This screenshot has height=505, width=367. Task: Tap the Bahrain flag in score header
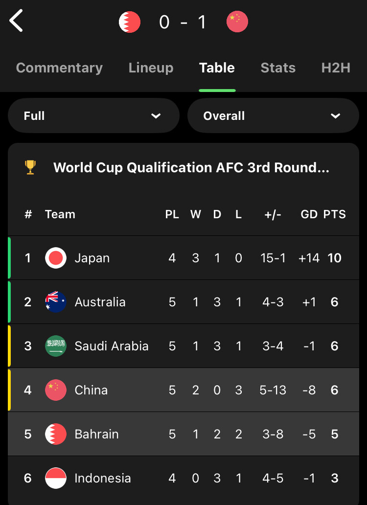(130, 22)
